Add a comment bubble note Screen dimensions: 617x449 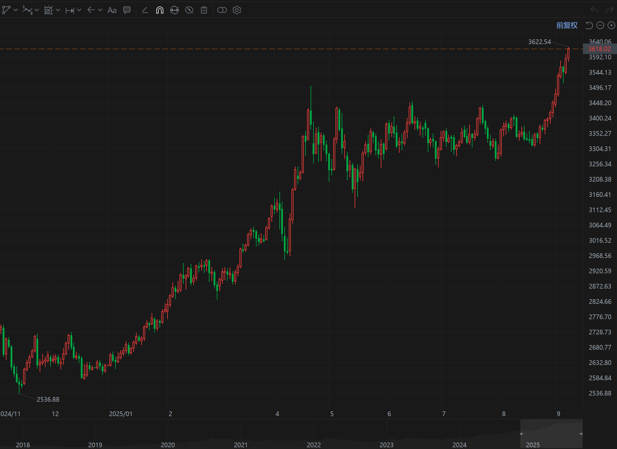127,10
